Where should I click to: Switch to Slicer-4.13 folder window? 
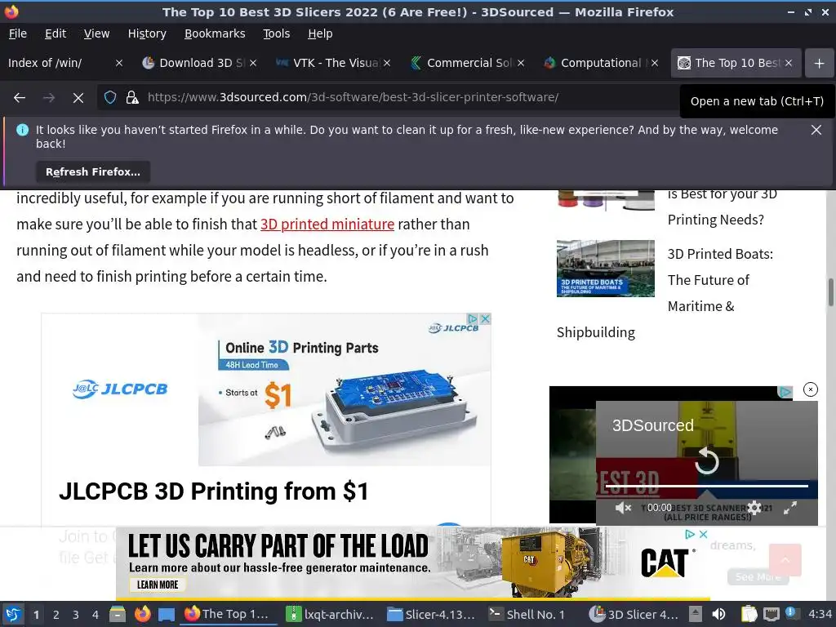(430, 614)
